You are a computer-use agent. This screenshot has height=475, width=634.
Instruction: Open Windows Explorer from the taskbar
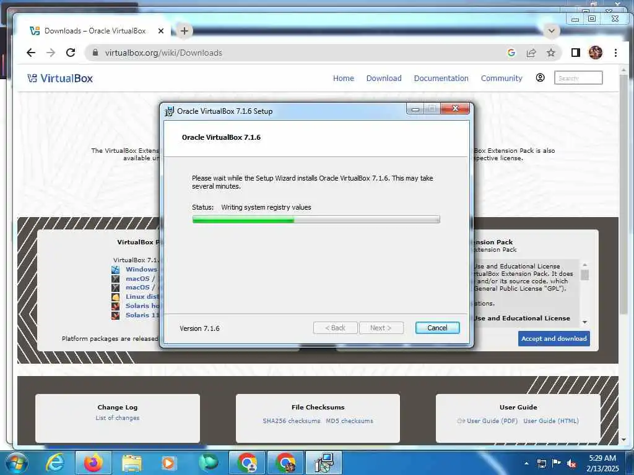pyautogui.click(x=132, y=463)
